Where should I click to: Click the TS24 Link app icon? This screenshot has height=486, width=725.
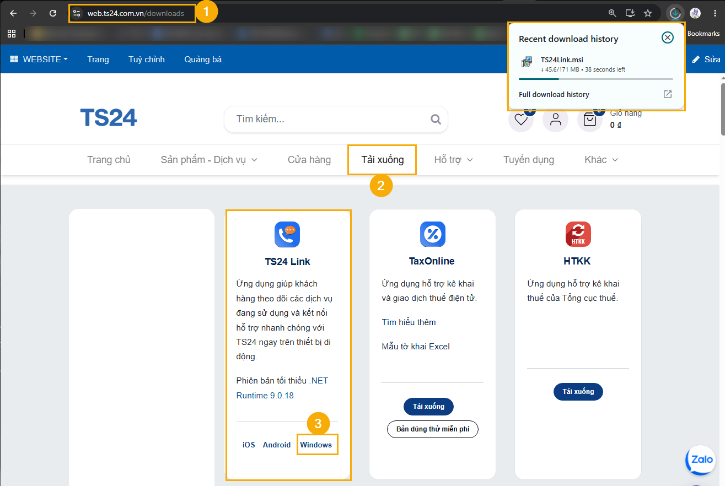pyautogui.click(x=287, y=234)
